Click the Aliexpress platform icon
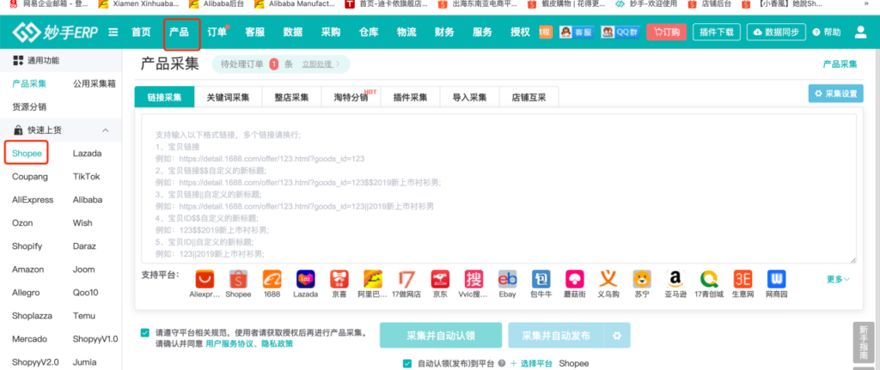The width and height of the screenshot is (880, 370). (205, 279)
